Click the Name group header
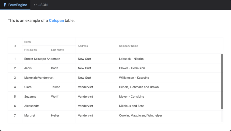This screenshot has width=231, height=131. (x=49, y=42)
